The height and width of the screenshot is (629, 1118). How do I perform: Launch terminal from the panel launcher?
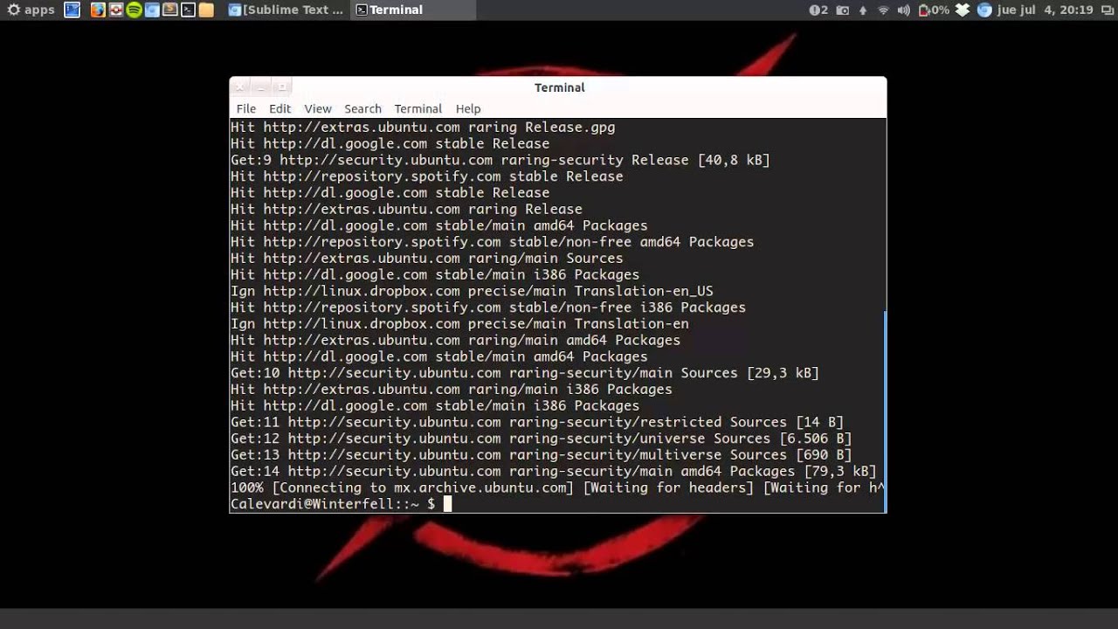(188, 10)
